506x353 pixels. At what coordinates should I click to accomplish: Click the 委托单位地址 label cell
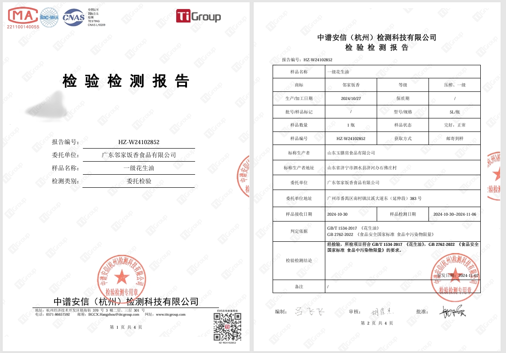click(x=299, y=198)
